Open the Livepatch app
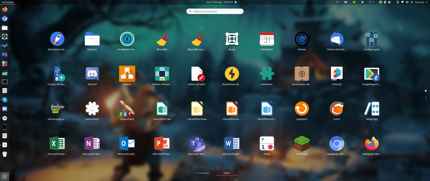 coord(302,109)
